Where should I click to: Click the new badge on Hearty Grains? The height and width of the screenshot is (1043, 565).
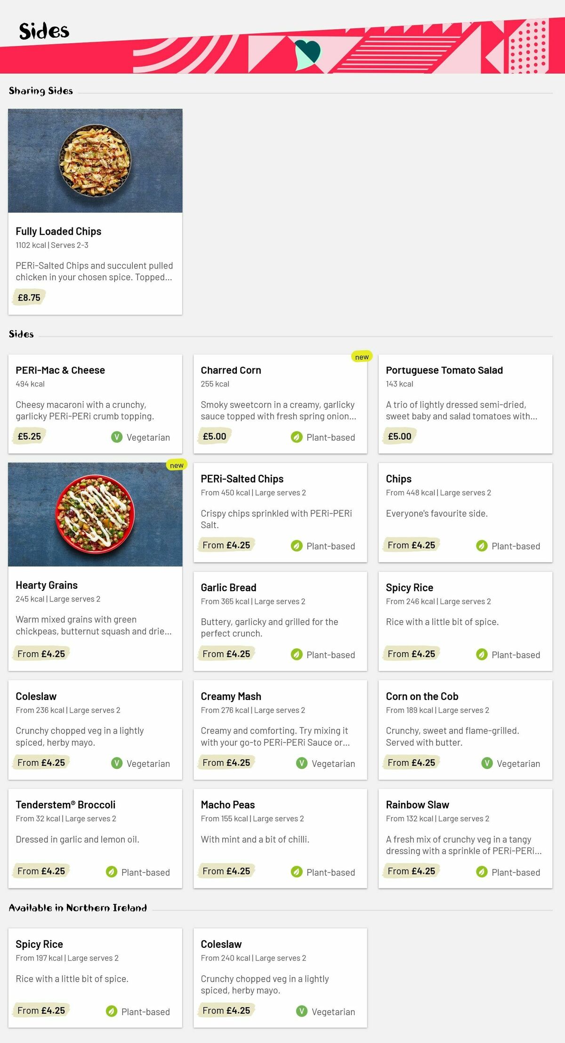coord(177,465)
